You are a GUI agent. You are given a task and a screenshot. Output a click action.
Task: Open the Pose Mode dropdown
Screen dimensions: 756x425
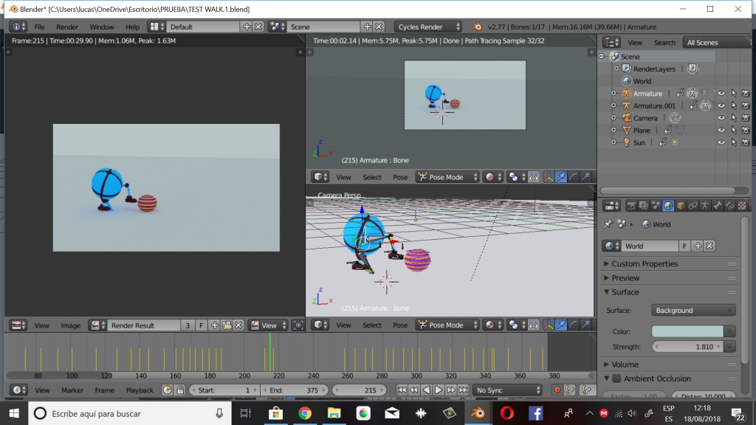[447, 325]
